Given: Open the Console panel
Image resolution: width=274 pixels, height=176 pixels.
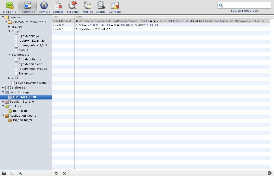Looking at the screenshot, I should [x=115, y=7].
